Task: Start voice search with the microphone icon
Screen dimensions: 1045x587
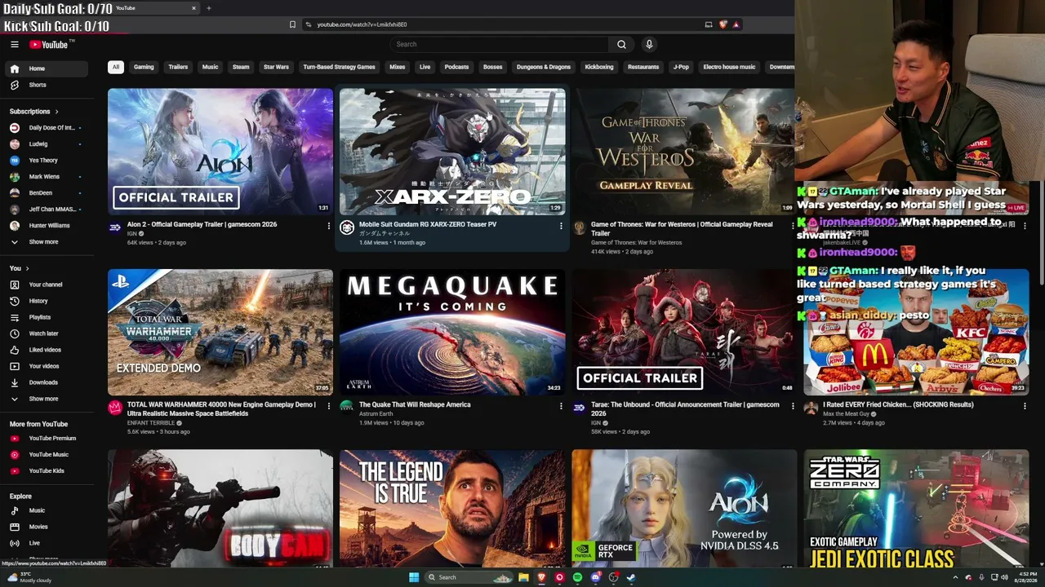Action: [x=649, y=45]
